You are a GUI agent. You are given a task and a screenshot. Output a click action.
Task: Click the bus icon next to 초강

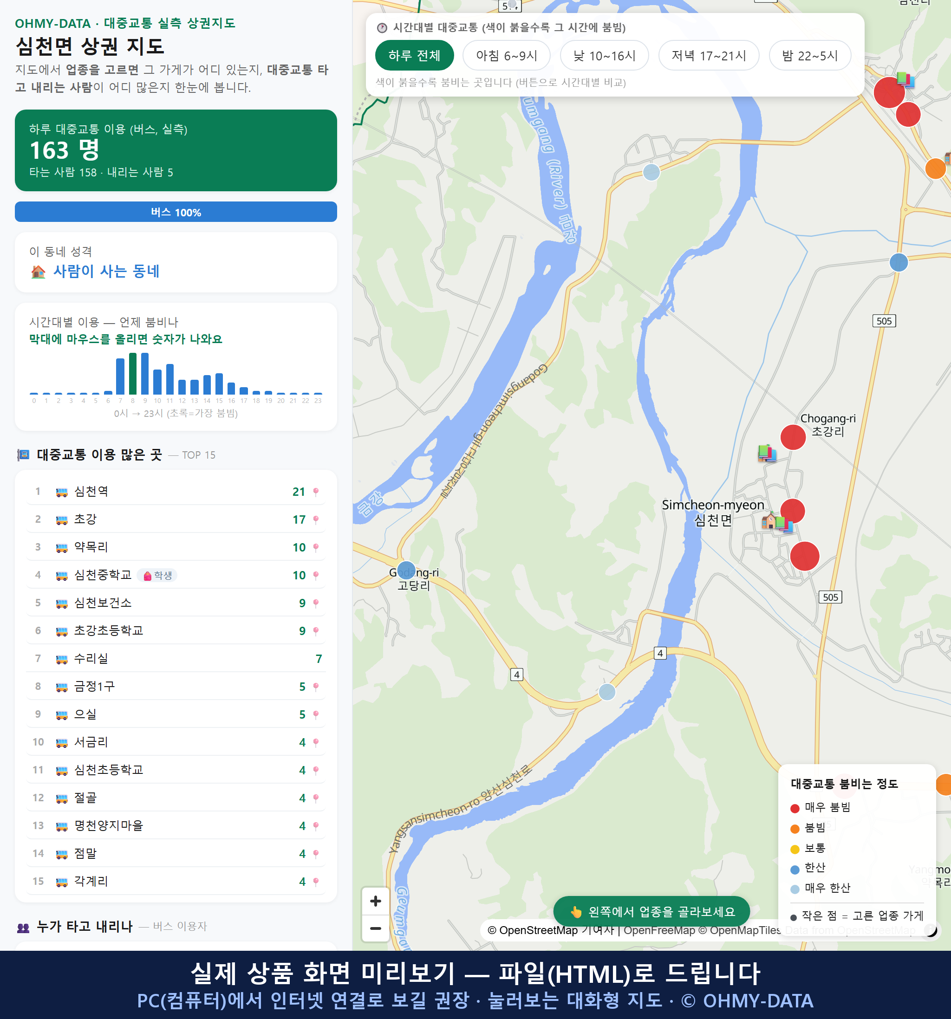point(61,520)
